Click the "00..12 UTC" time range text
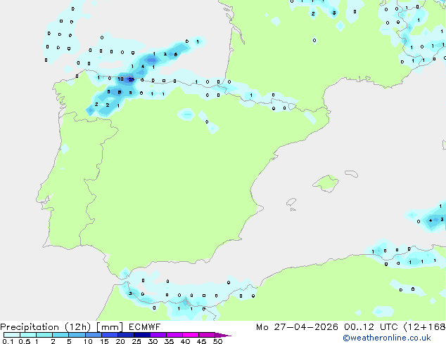 tap(371, 327)
